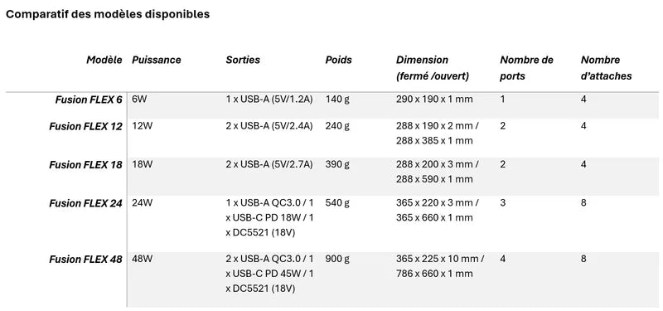Select the 900 g weight value

(x=337, y=259)
